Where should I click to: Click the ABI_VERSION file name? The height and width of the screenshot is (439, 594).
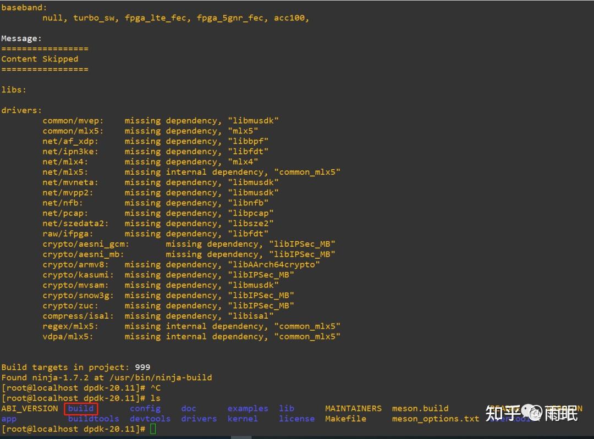(x=30, y=408)
